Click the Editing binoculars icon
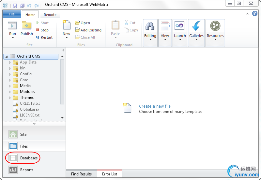Image resolution: width=261 pixels, height=180 pixels. coord(150,26)
